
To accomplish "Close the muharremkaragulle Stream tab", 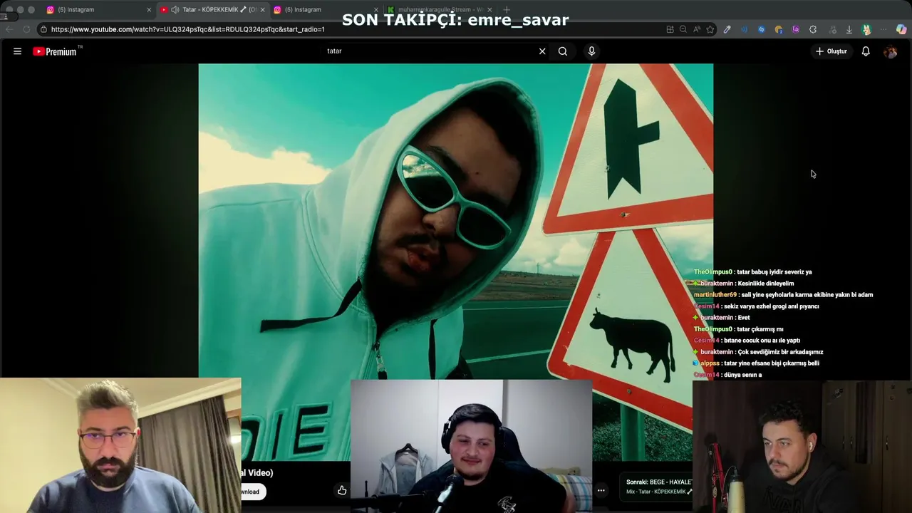I will click(x=489, y=10).
